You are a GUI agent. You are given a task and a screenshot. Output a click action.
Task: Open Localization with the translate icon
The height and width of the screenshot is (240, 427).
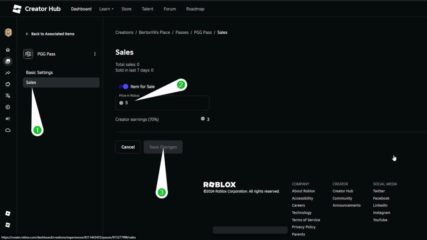8,95
